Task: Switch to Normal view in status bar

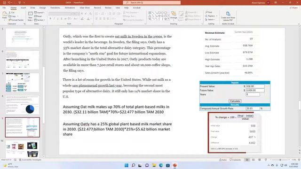Action: tap(247, 160)
